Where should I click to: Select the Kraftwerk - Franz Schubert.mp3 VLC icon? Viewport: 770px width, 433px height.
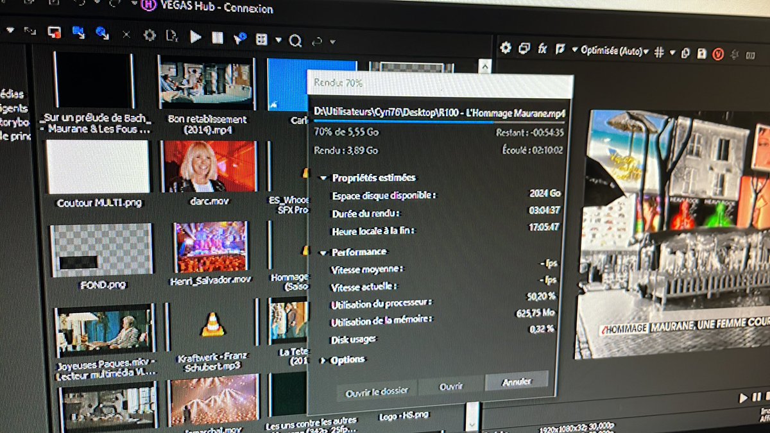(212, 324)
